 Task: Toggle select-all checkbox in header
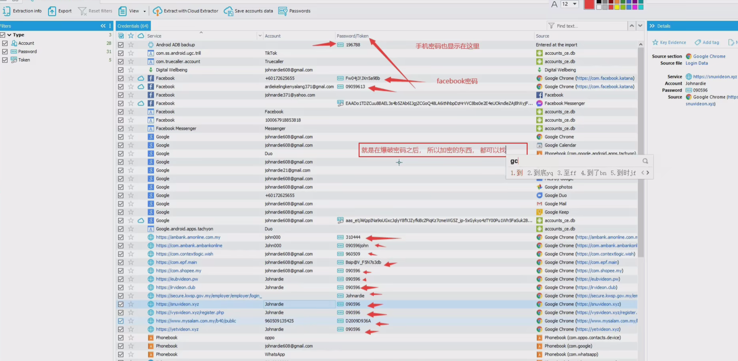pyautogui.click(x=121, y=36)
